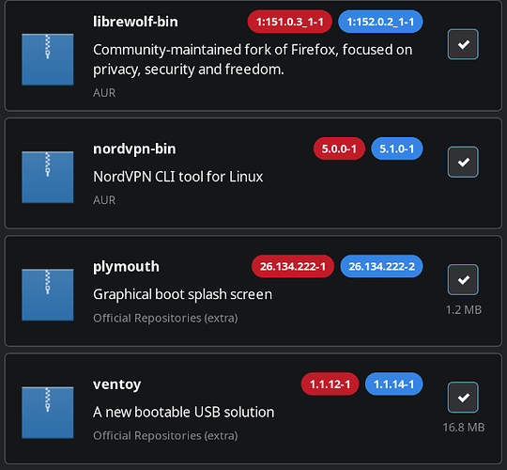This screenshot has width=507, height=470.
Task: Click the librewolf-bin package archive icon
Action: (x=48, y=59)
